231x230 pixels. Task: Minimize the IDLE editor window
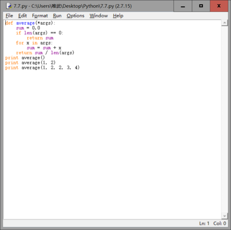click(x=183, y=6)
